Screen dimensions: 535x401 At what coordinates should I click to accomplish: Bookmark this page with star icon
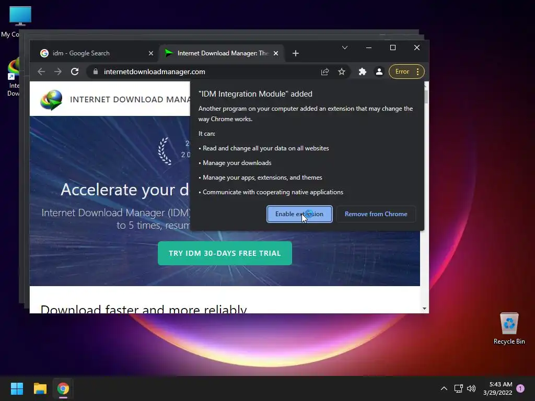[x=342, y=72]
